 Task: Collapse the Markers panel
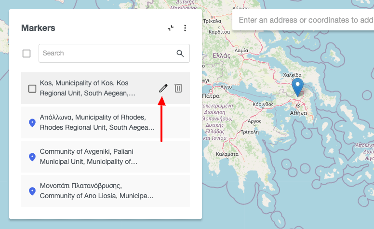point(171,28)
